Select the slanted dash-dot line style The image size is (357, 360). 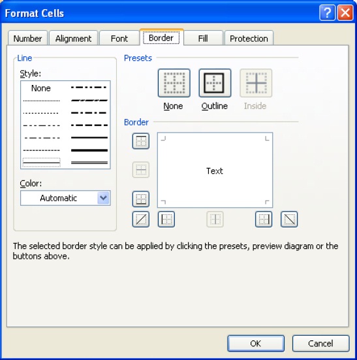pos(89,101)
